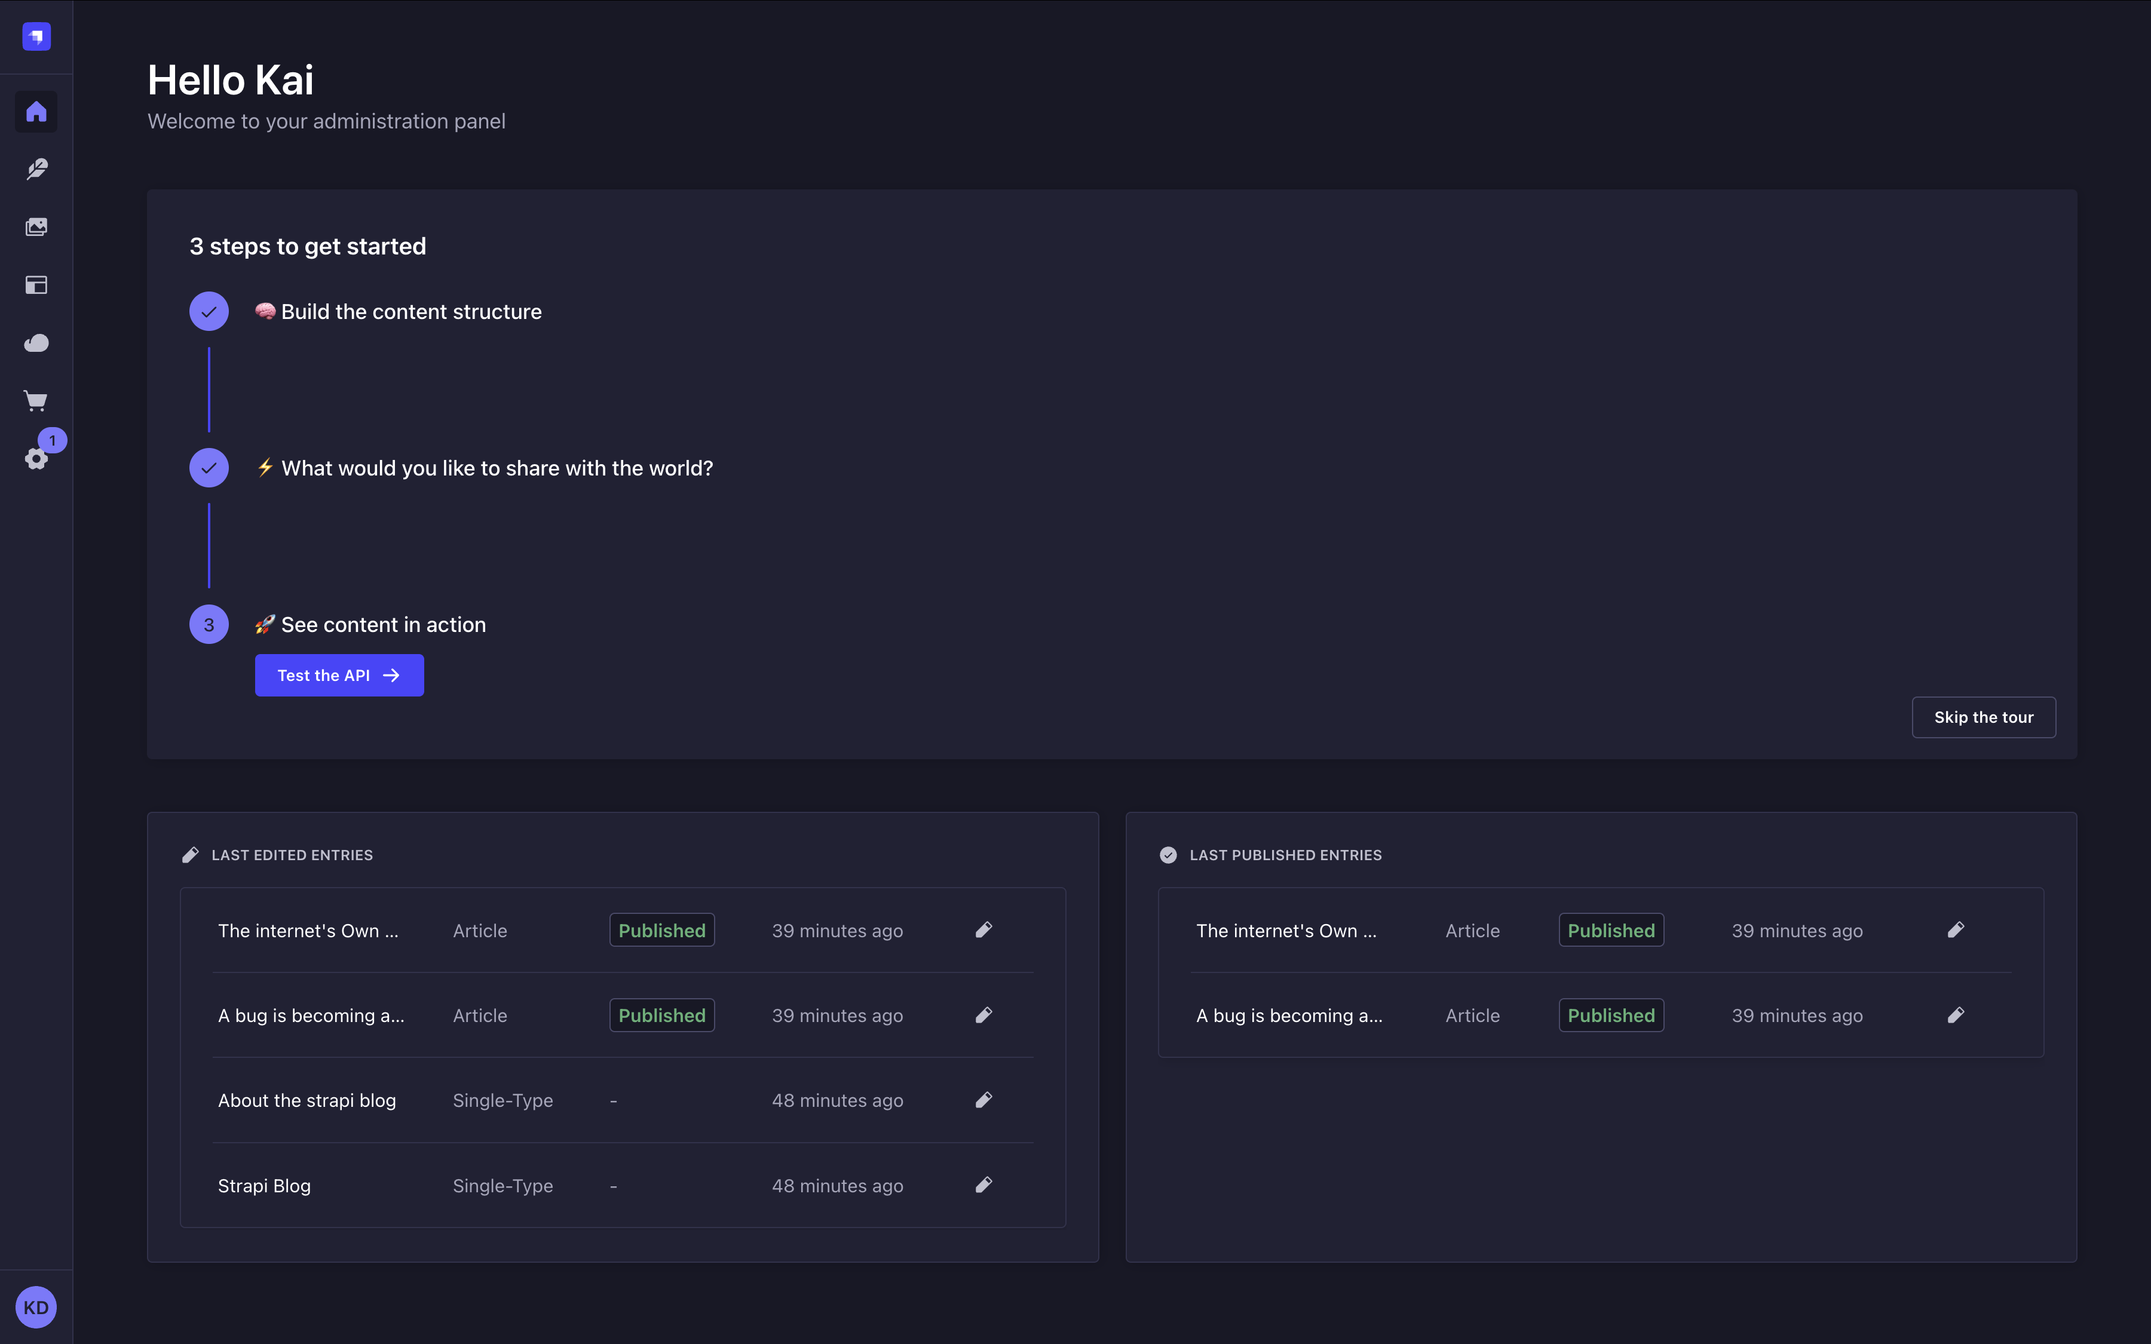Open the Content Manager feather icon
The width and height of the screenshot is (2151, 1344).
click(x=36, y=169)
